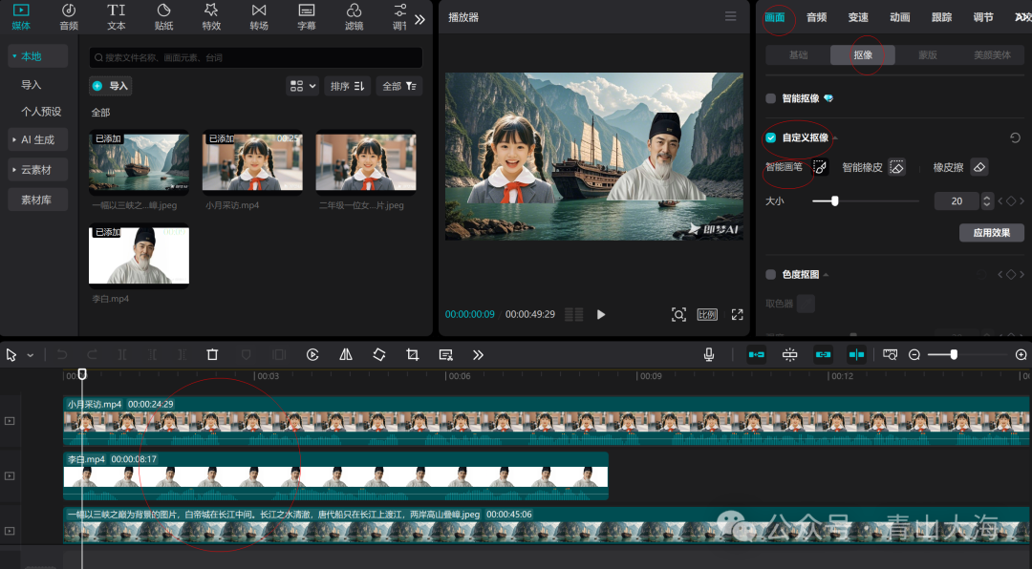The image size is (1032, 569).
Task: Enable the 智能抠像 checkbox
Action: [771, 98]
